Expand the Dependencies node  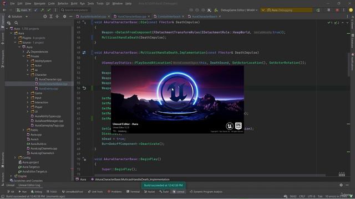(23, 51)
